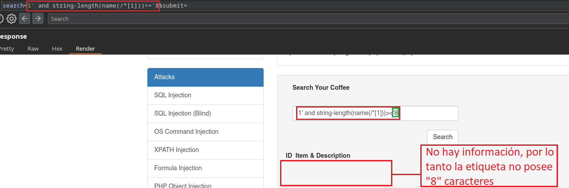Click the search= request body line
The width and height of the screenshot is (569, 188).
point(98,6)
